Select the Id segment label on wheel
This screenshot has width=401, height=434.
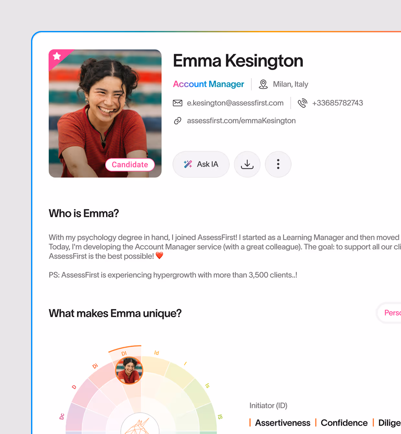pyautogui.click(x=157, y=353)
